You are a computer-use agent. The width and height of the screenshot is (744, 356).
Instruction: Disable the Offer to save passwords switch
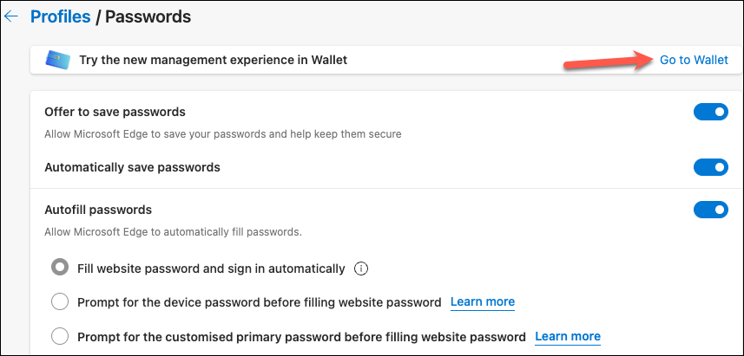coord(711,113)
